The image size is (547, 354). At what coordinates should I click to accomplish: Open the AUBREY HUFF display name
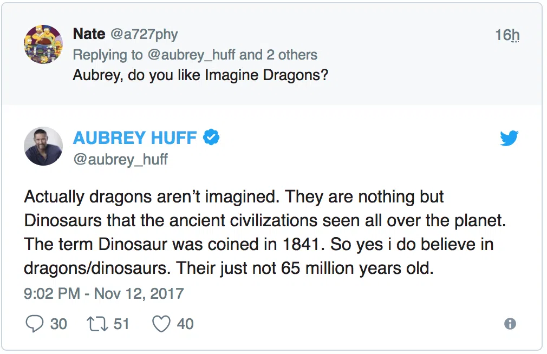click(135, 138)
